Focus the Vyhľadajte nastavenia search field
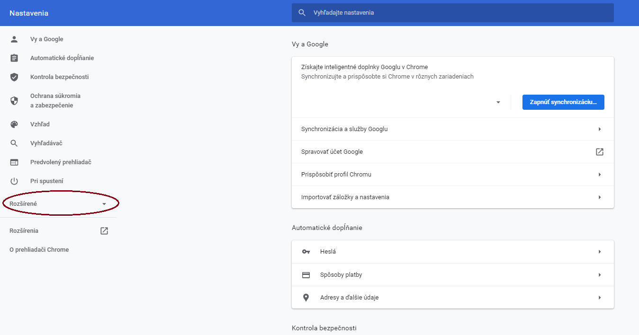639x335 pixels. [x=453, y=13]
